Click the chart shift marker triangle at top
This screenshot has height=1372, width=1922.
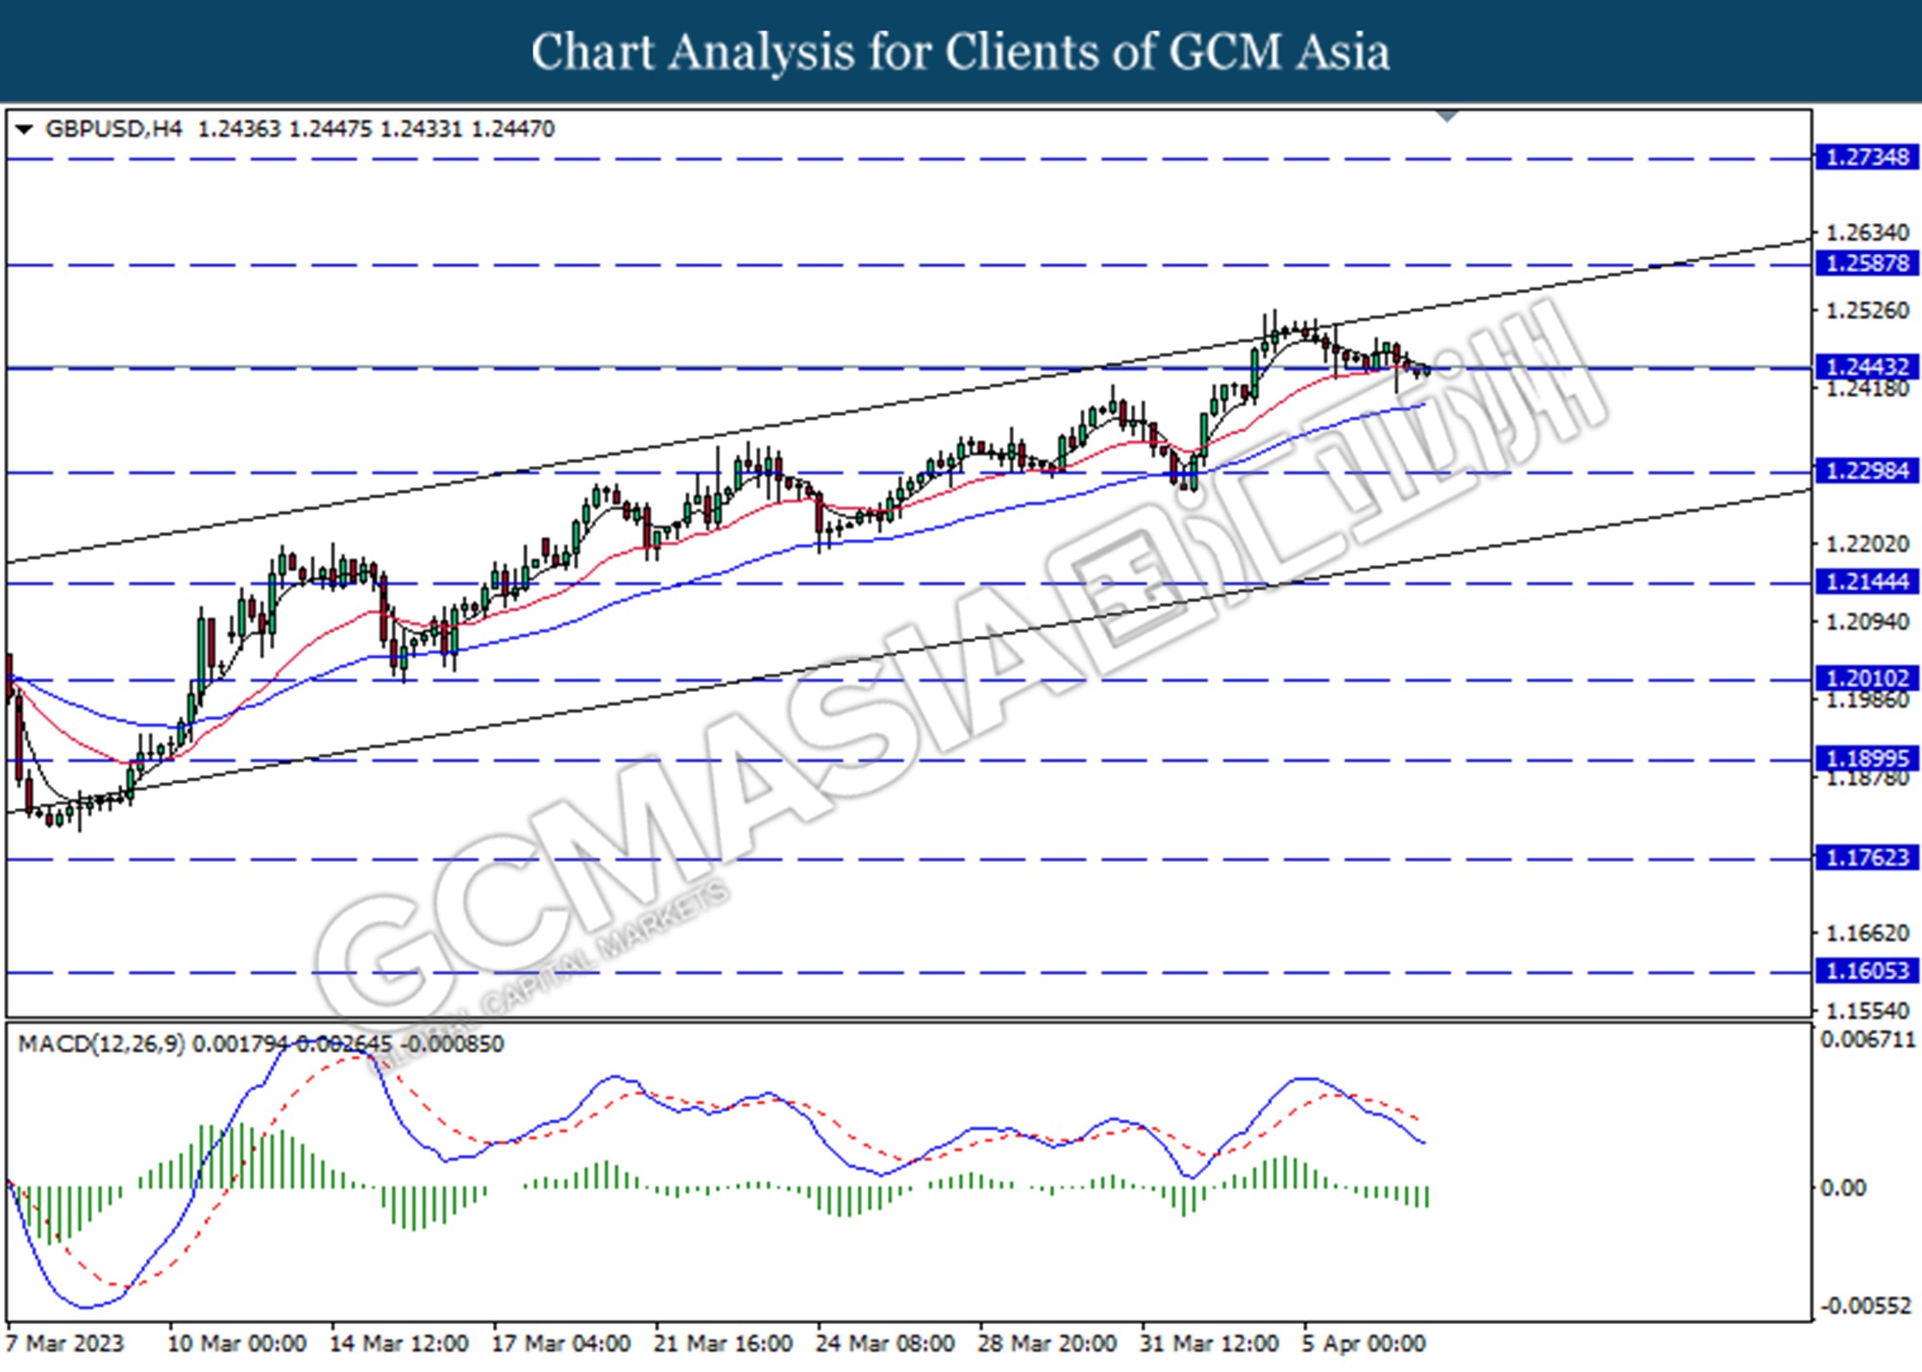[x=1447, y=116]
